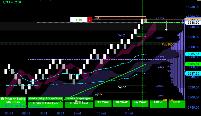
Task: Click the +0.50% level label
Action: pos(160,67)
